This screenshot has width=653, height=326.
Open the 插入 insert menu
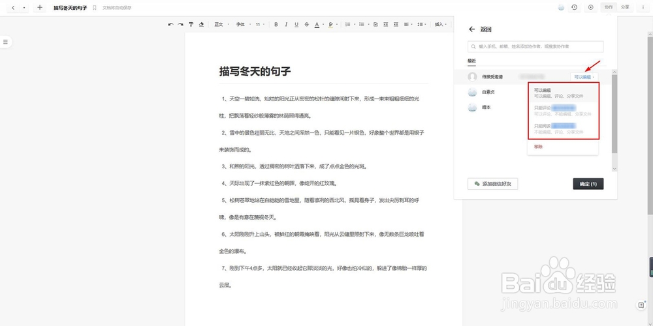point(440,25)
